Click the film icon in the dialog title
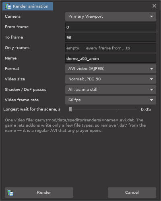This screenshot has height=201, width=161. click(x=8, y=6)
